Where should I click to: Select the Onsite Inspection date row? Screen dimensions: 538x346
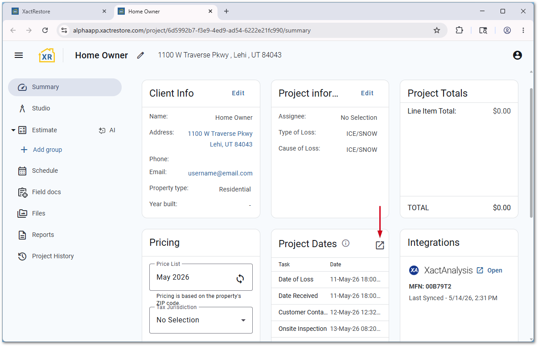[330, 329]
